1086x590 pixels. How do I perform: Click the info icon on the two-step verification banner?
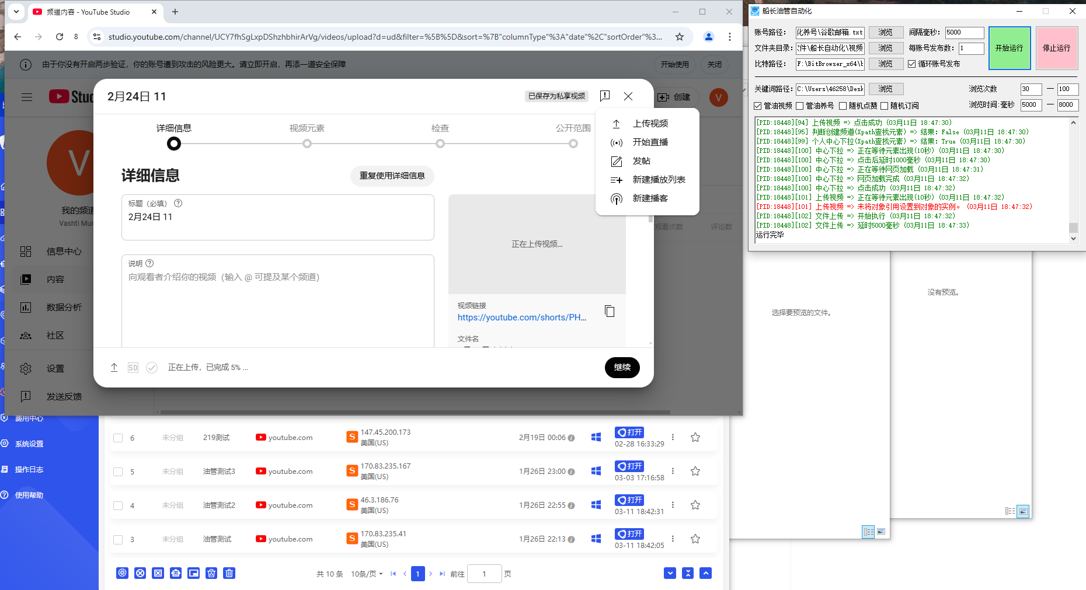tap(26, 64)
